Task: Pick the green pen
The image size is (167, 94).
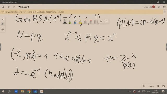Action: [70, 21]
